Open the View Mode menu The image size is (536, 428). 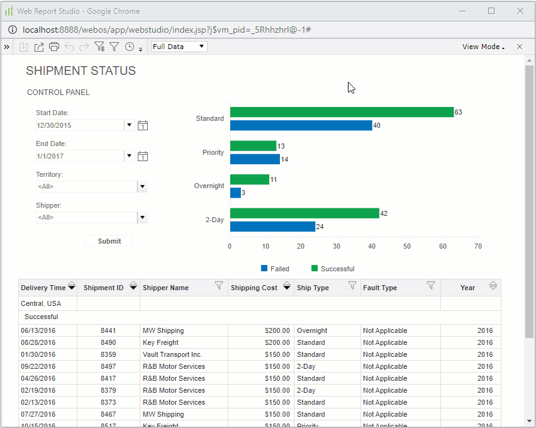pyautogui.click(x=483, y=47)
